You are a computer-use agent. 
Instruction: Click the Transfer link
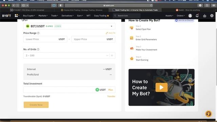[x=111, y=96]
